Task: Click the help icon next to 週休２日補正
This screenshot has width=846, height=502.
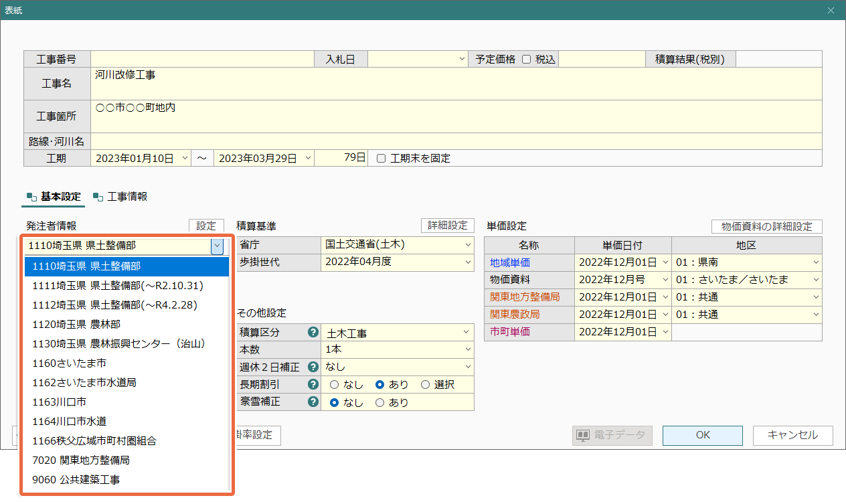Action: (x=312, y=367)
